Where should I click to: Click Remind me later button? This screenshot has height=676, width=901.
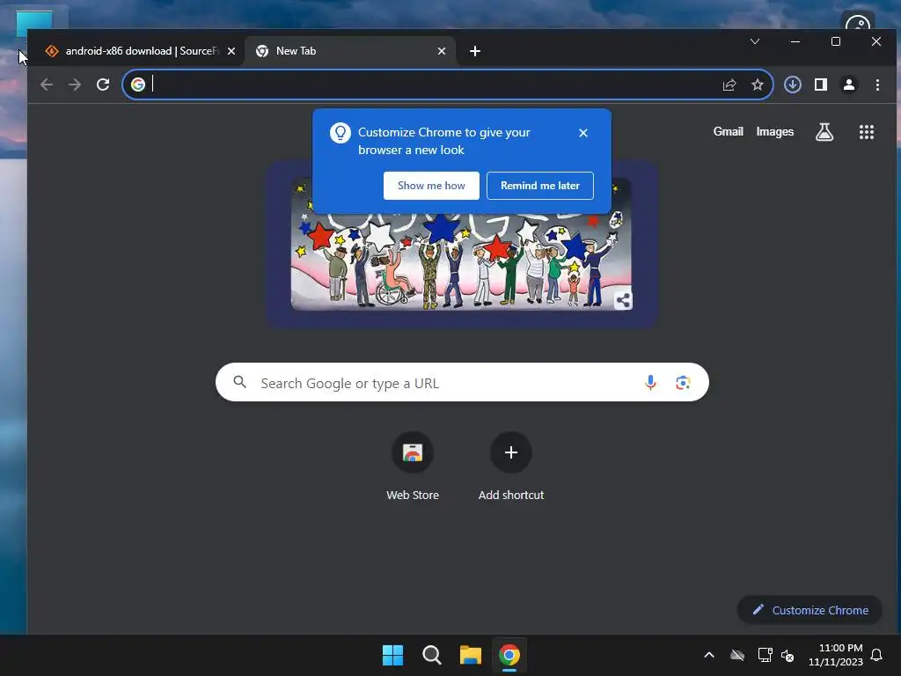(x=540, y=186)
